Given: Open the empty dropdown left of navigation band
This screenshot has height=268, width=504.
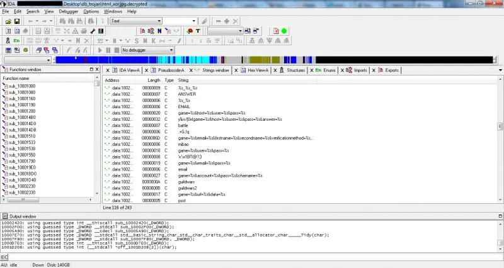Looking at the screenshot, I should (49, 60).
